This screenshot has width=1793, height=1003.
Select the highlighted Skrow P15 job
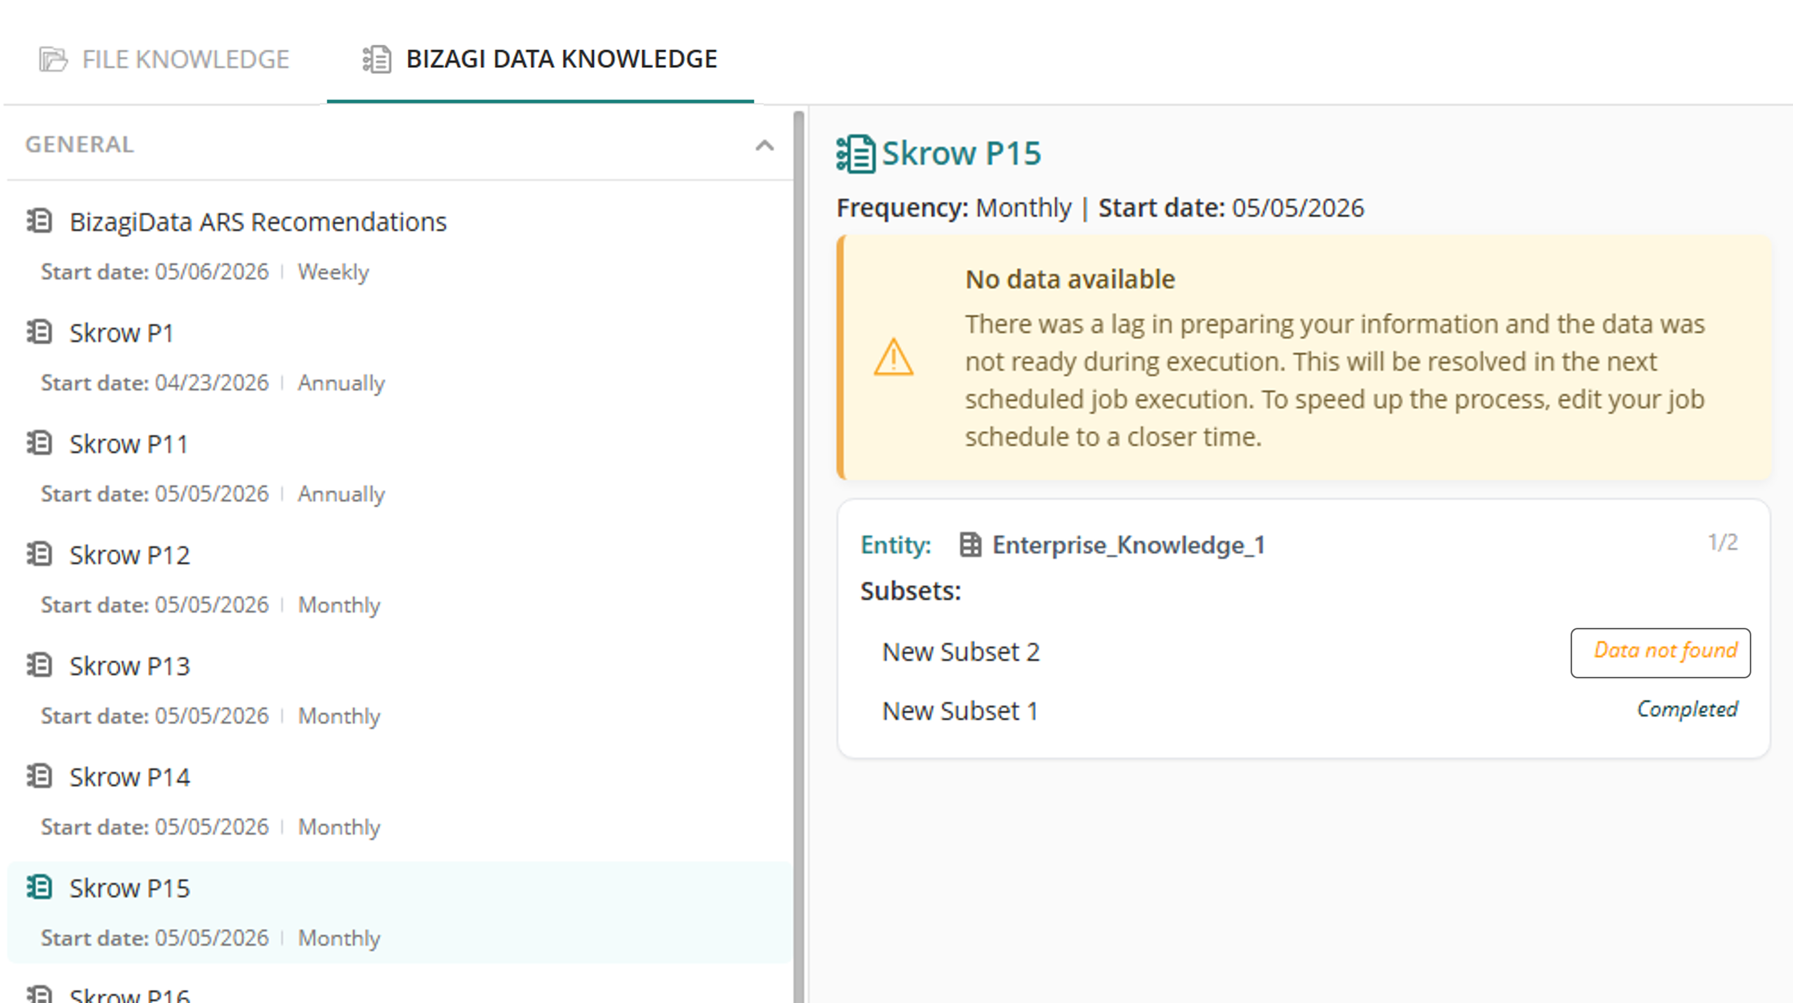(x=400, y=912)
